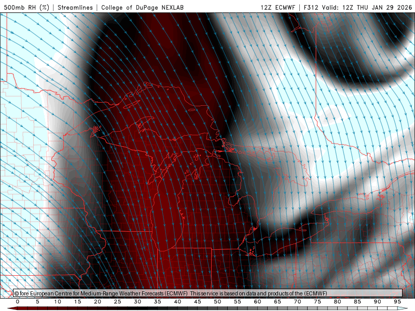Click the "5" color scale label
Screen dimensions: 415x311
click(x=37, y=302)
